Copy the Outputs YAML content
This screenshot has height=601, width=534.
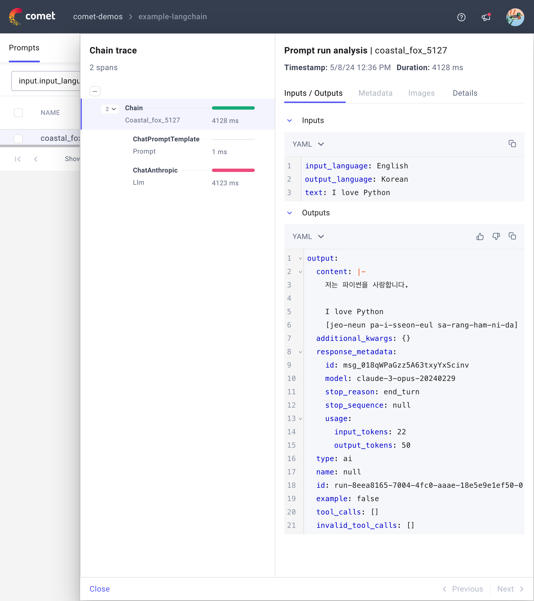point(512,237)
